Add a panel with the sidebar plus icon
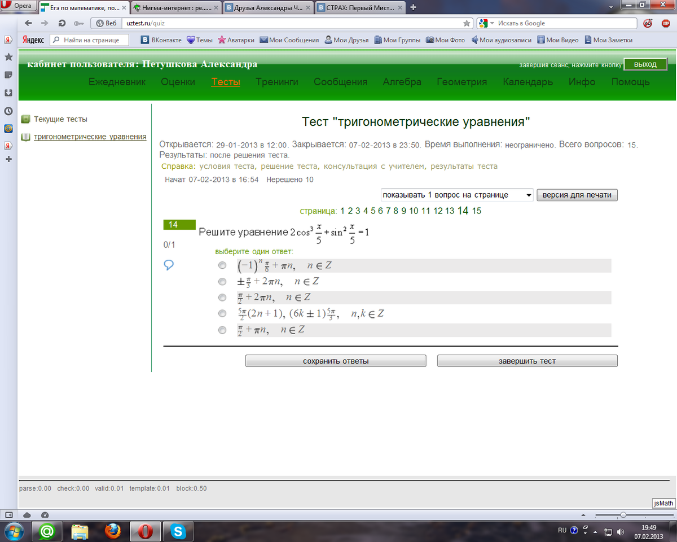Screen dimensions: 677x542 [8, 159]
